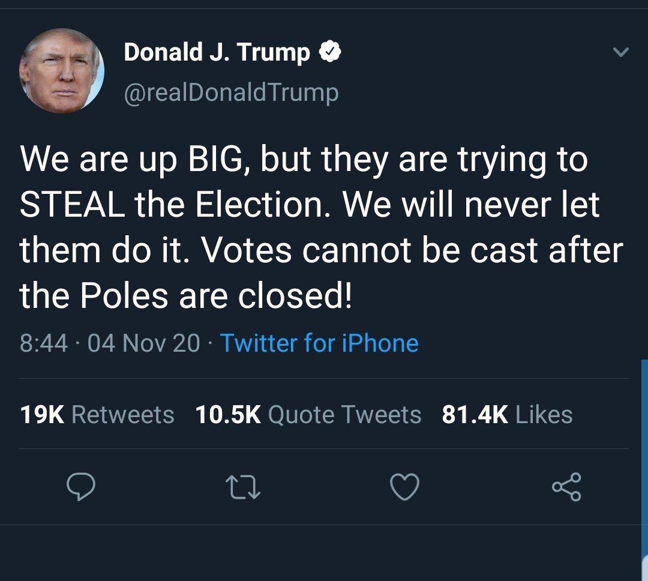This screenshot has height=581, width=648.
Task: Click the word BIG in tweet
Action: pos(208,160)
